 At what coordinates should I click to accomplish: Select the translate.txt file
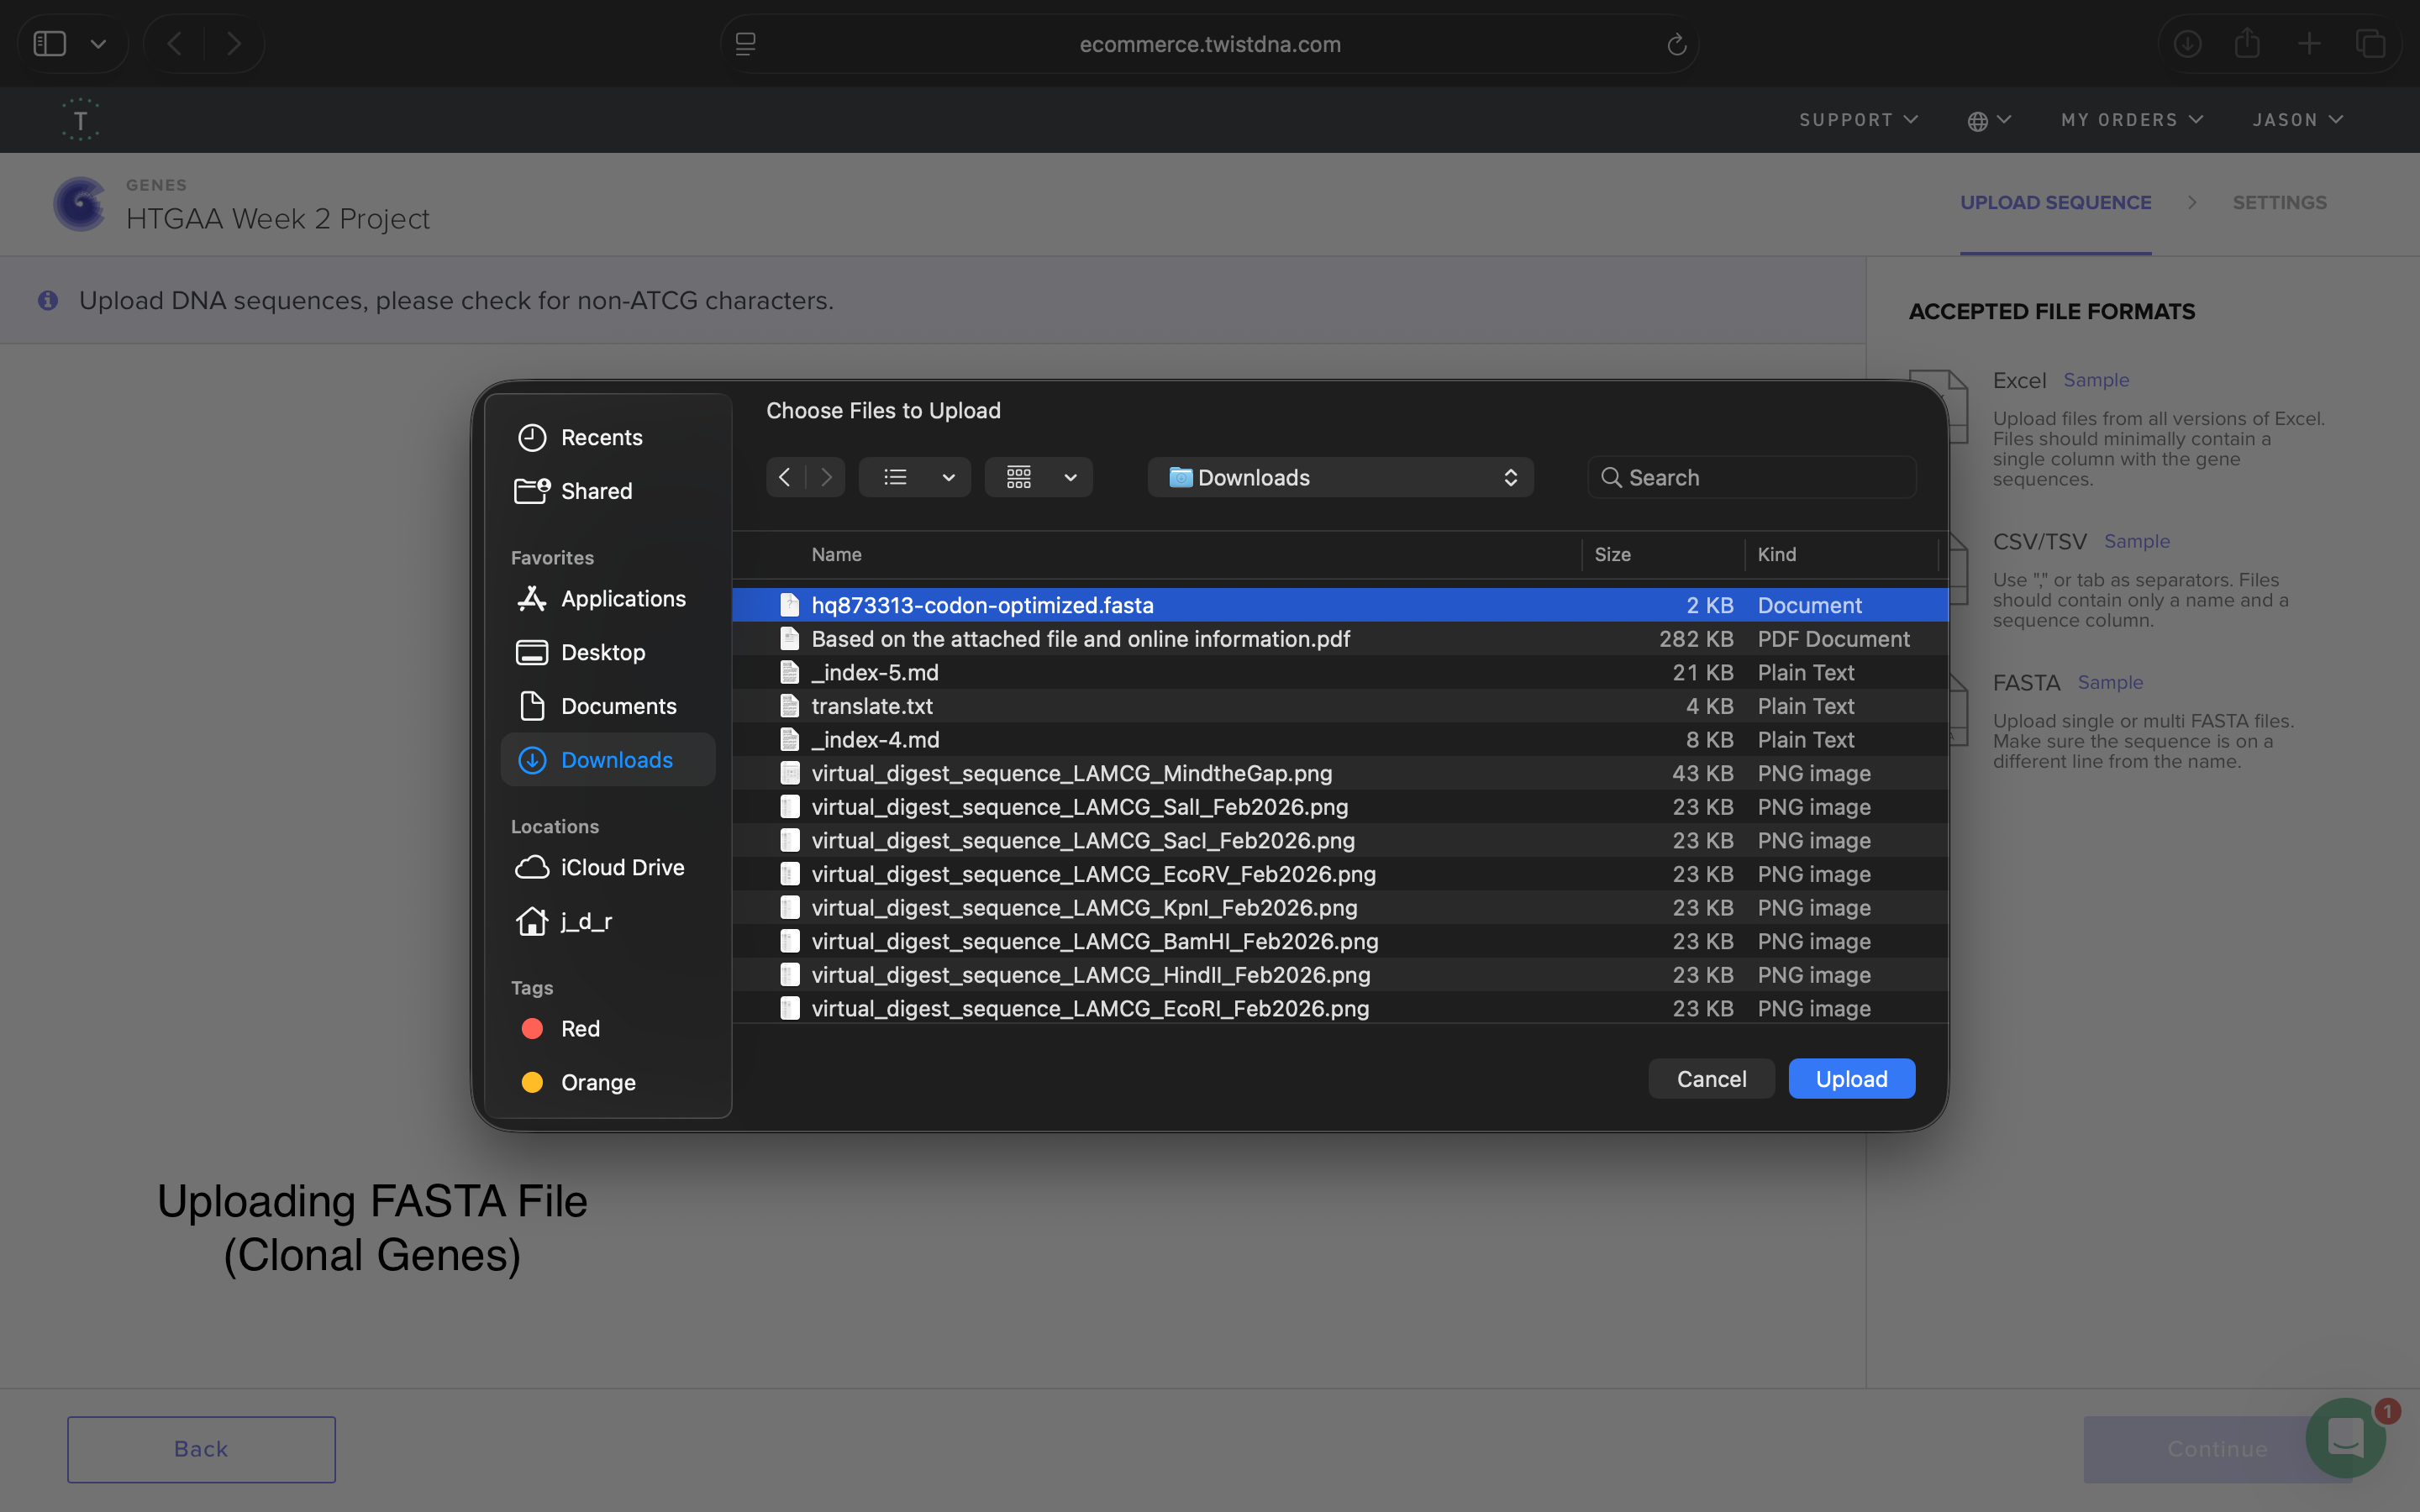coord(872,706)
